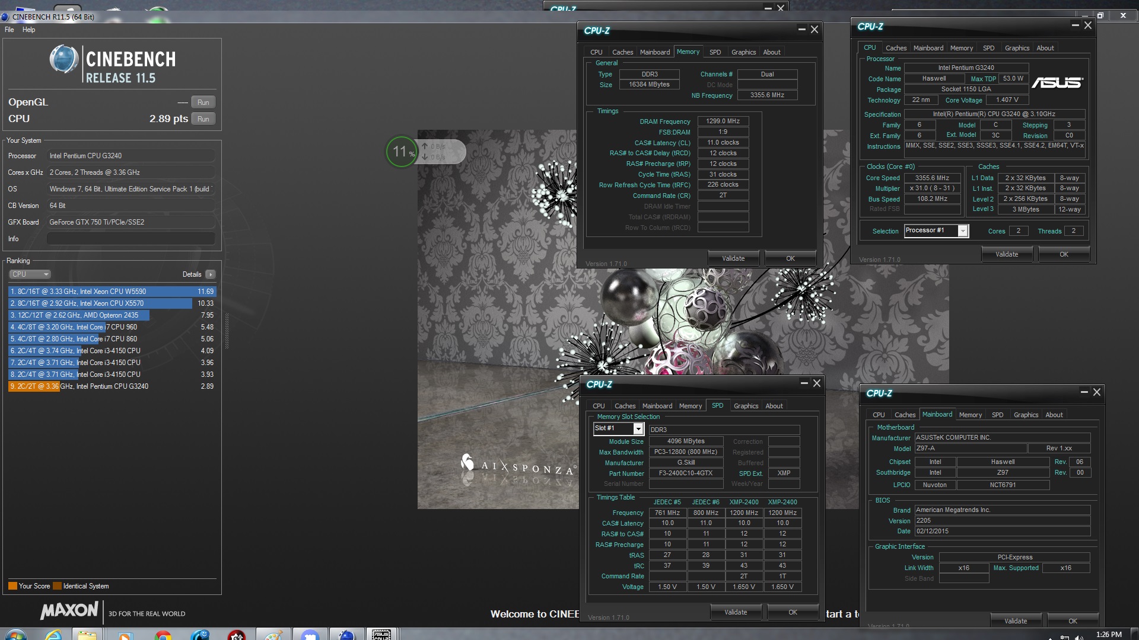This screenshot has height=640, width=1139.
Task: Open About tab in the Mainboard CPU-Z window
Action: click(x=1054, y=415)
